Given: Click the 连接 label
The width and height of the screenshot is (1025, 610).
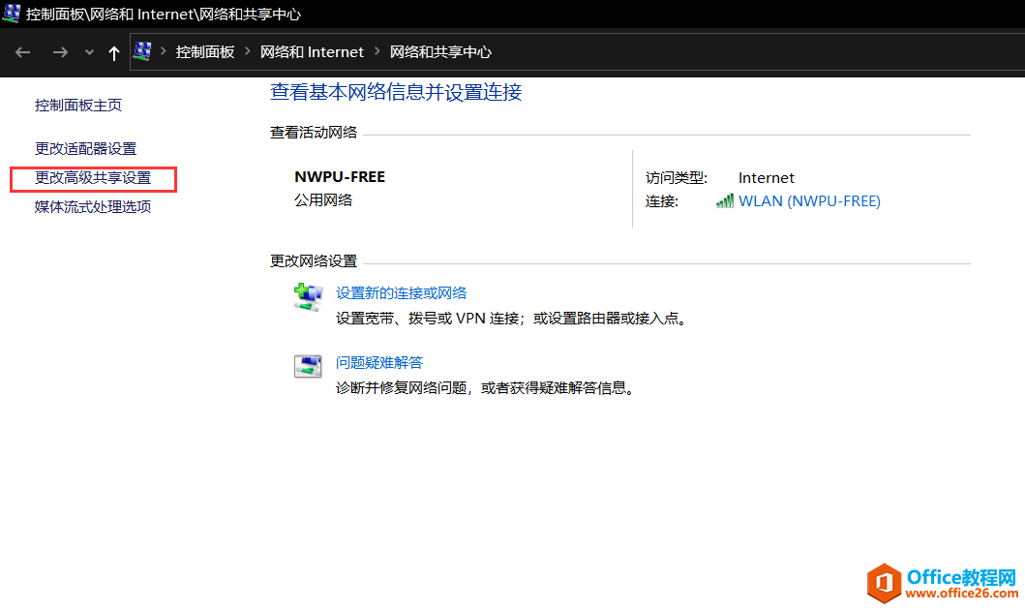Looking at the screenshot, I should pyautogui.click(x=661, y=201).
